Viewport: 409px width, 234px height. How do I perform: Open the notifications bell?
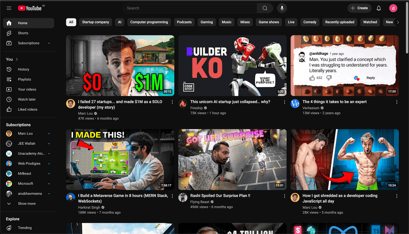[x=379, y=8]
